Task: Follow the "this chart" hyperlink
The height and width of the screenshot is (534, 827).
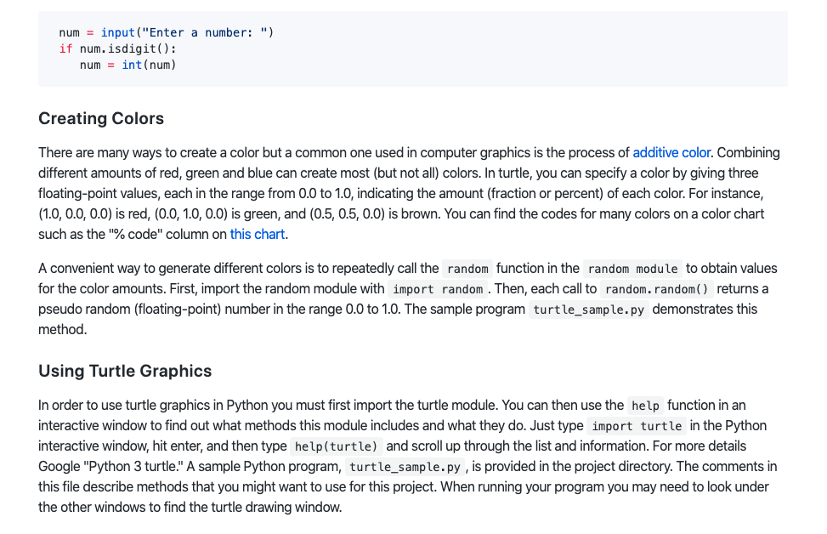Action: tap(258, 234)
